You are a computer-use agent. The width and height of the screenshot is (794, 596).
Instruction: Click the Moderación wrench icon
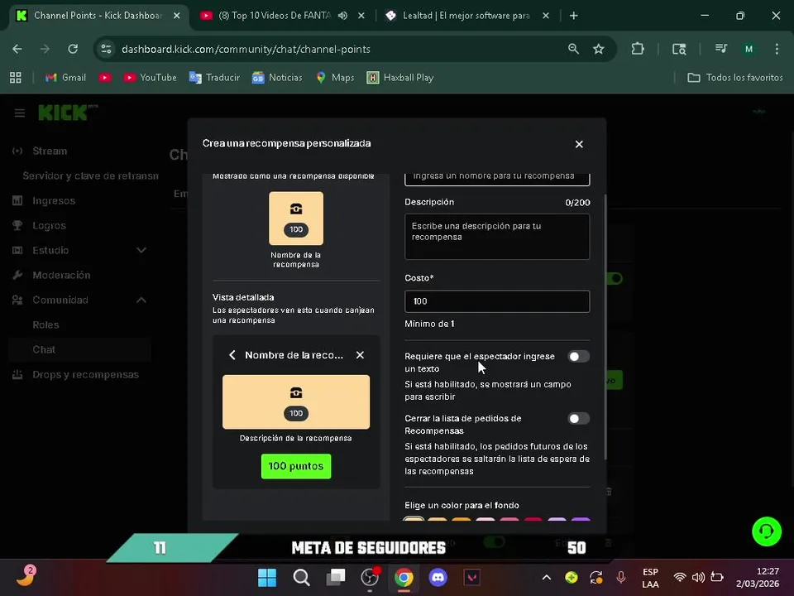tap(17, 275)
